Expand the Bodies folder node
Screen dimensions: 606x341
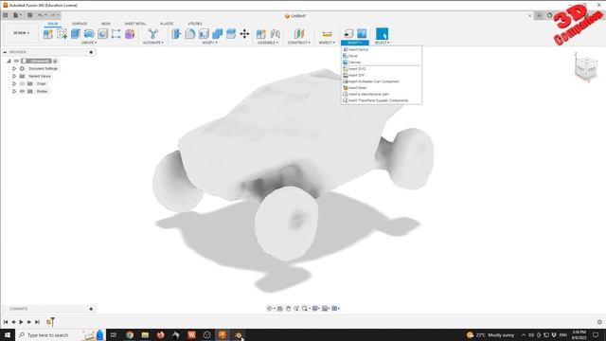[14, 91]
